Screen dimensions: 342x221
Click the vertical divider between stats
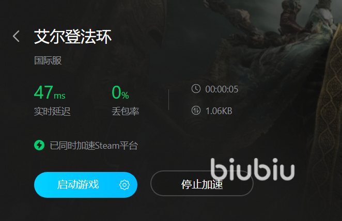(168, 100)
